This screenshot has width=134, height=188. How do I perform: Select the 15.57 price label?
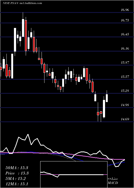(125, 77)
